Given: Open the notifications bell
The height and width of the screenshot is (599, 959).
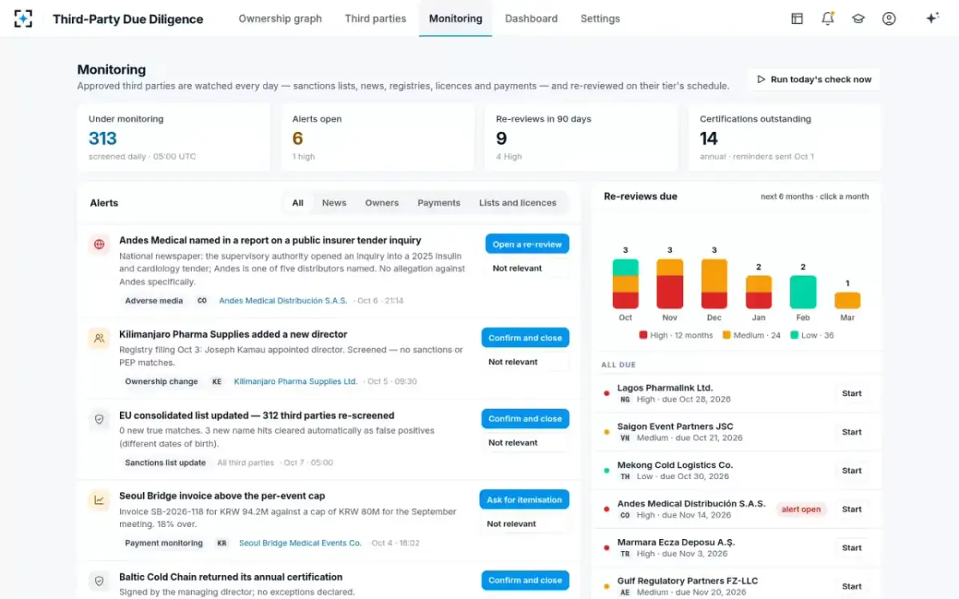Looking at the screenshot, I should point(828,18).
